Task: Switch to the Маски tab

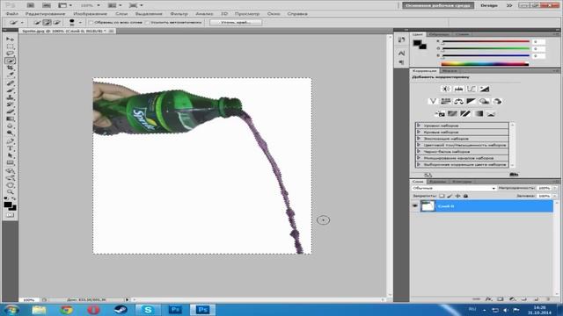Action: (x=450, y=70)
